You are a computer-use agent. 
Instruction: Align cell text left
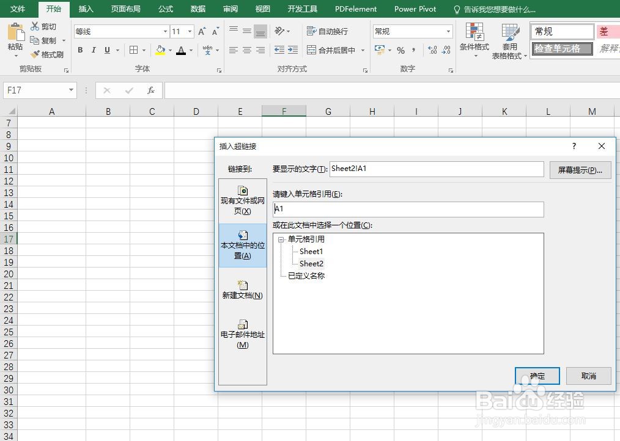coord(234,50)
